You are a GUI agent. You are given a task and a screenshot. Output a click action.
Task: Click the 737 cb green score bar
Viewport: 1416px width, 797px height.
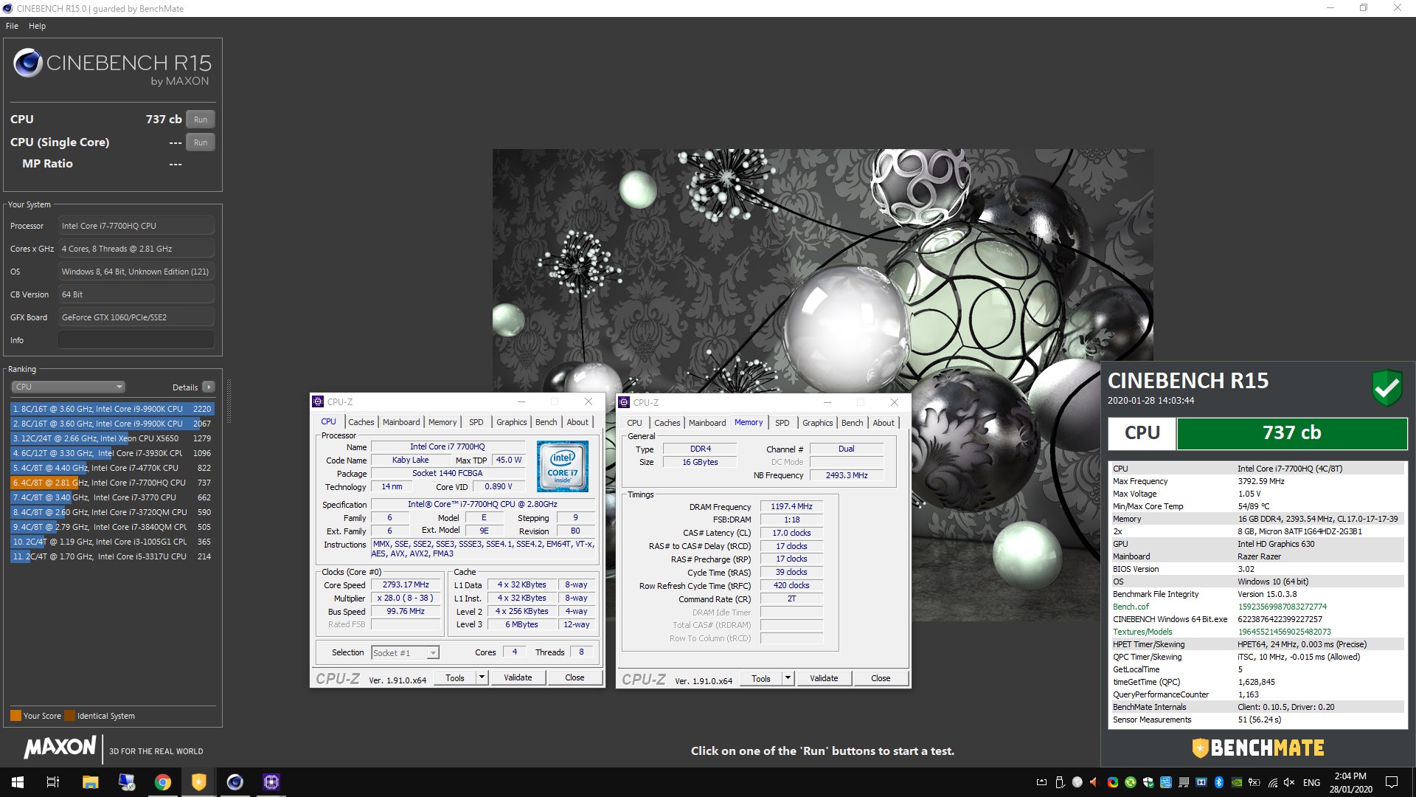[1292, 433]
